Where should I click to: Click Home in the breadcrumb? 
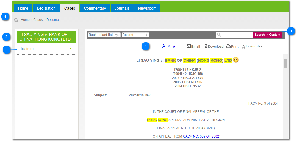pyautogui.click(x=25, y=20)
